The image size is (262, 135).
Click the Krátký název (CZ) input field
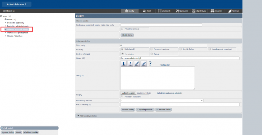(180, 104)
